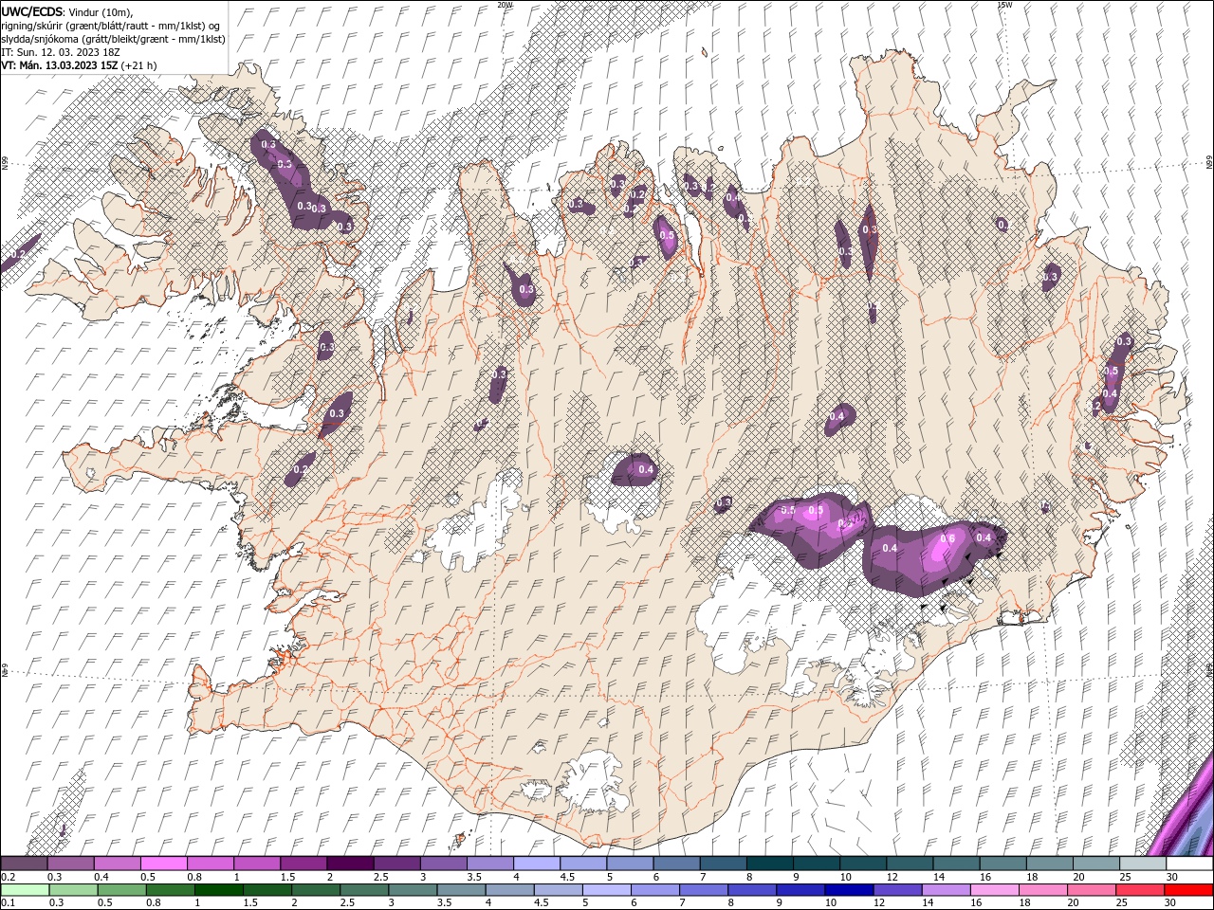The height and width of the screenshot is (910, 1214).
Task: Select the slate blue 6 swatch in upper legend
Action: click(x=675, y=864)
